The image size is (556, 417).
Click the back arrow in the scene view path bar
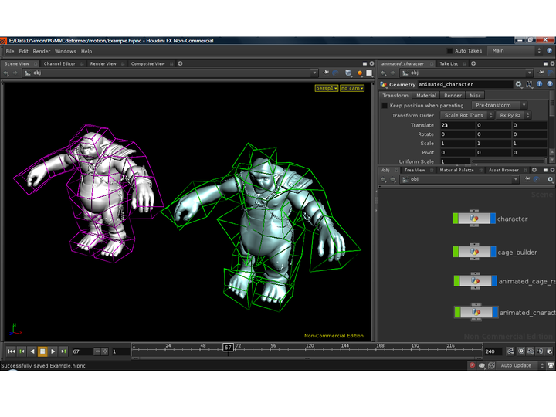[x=6, y=73]
